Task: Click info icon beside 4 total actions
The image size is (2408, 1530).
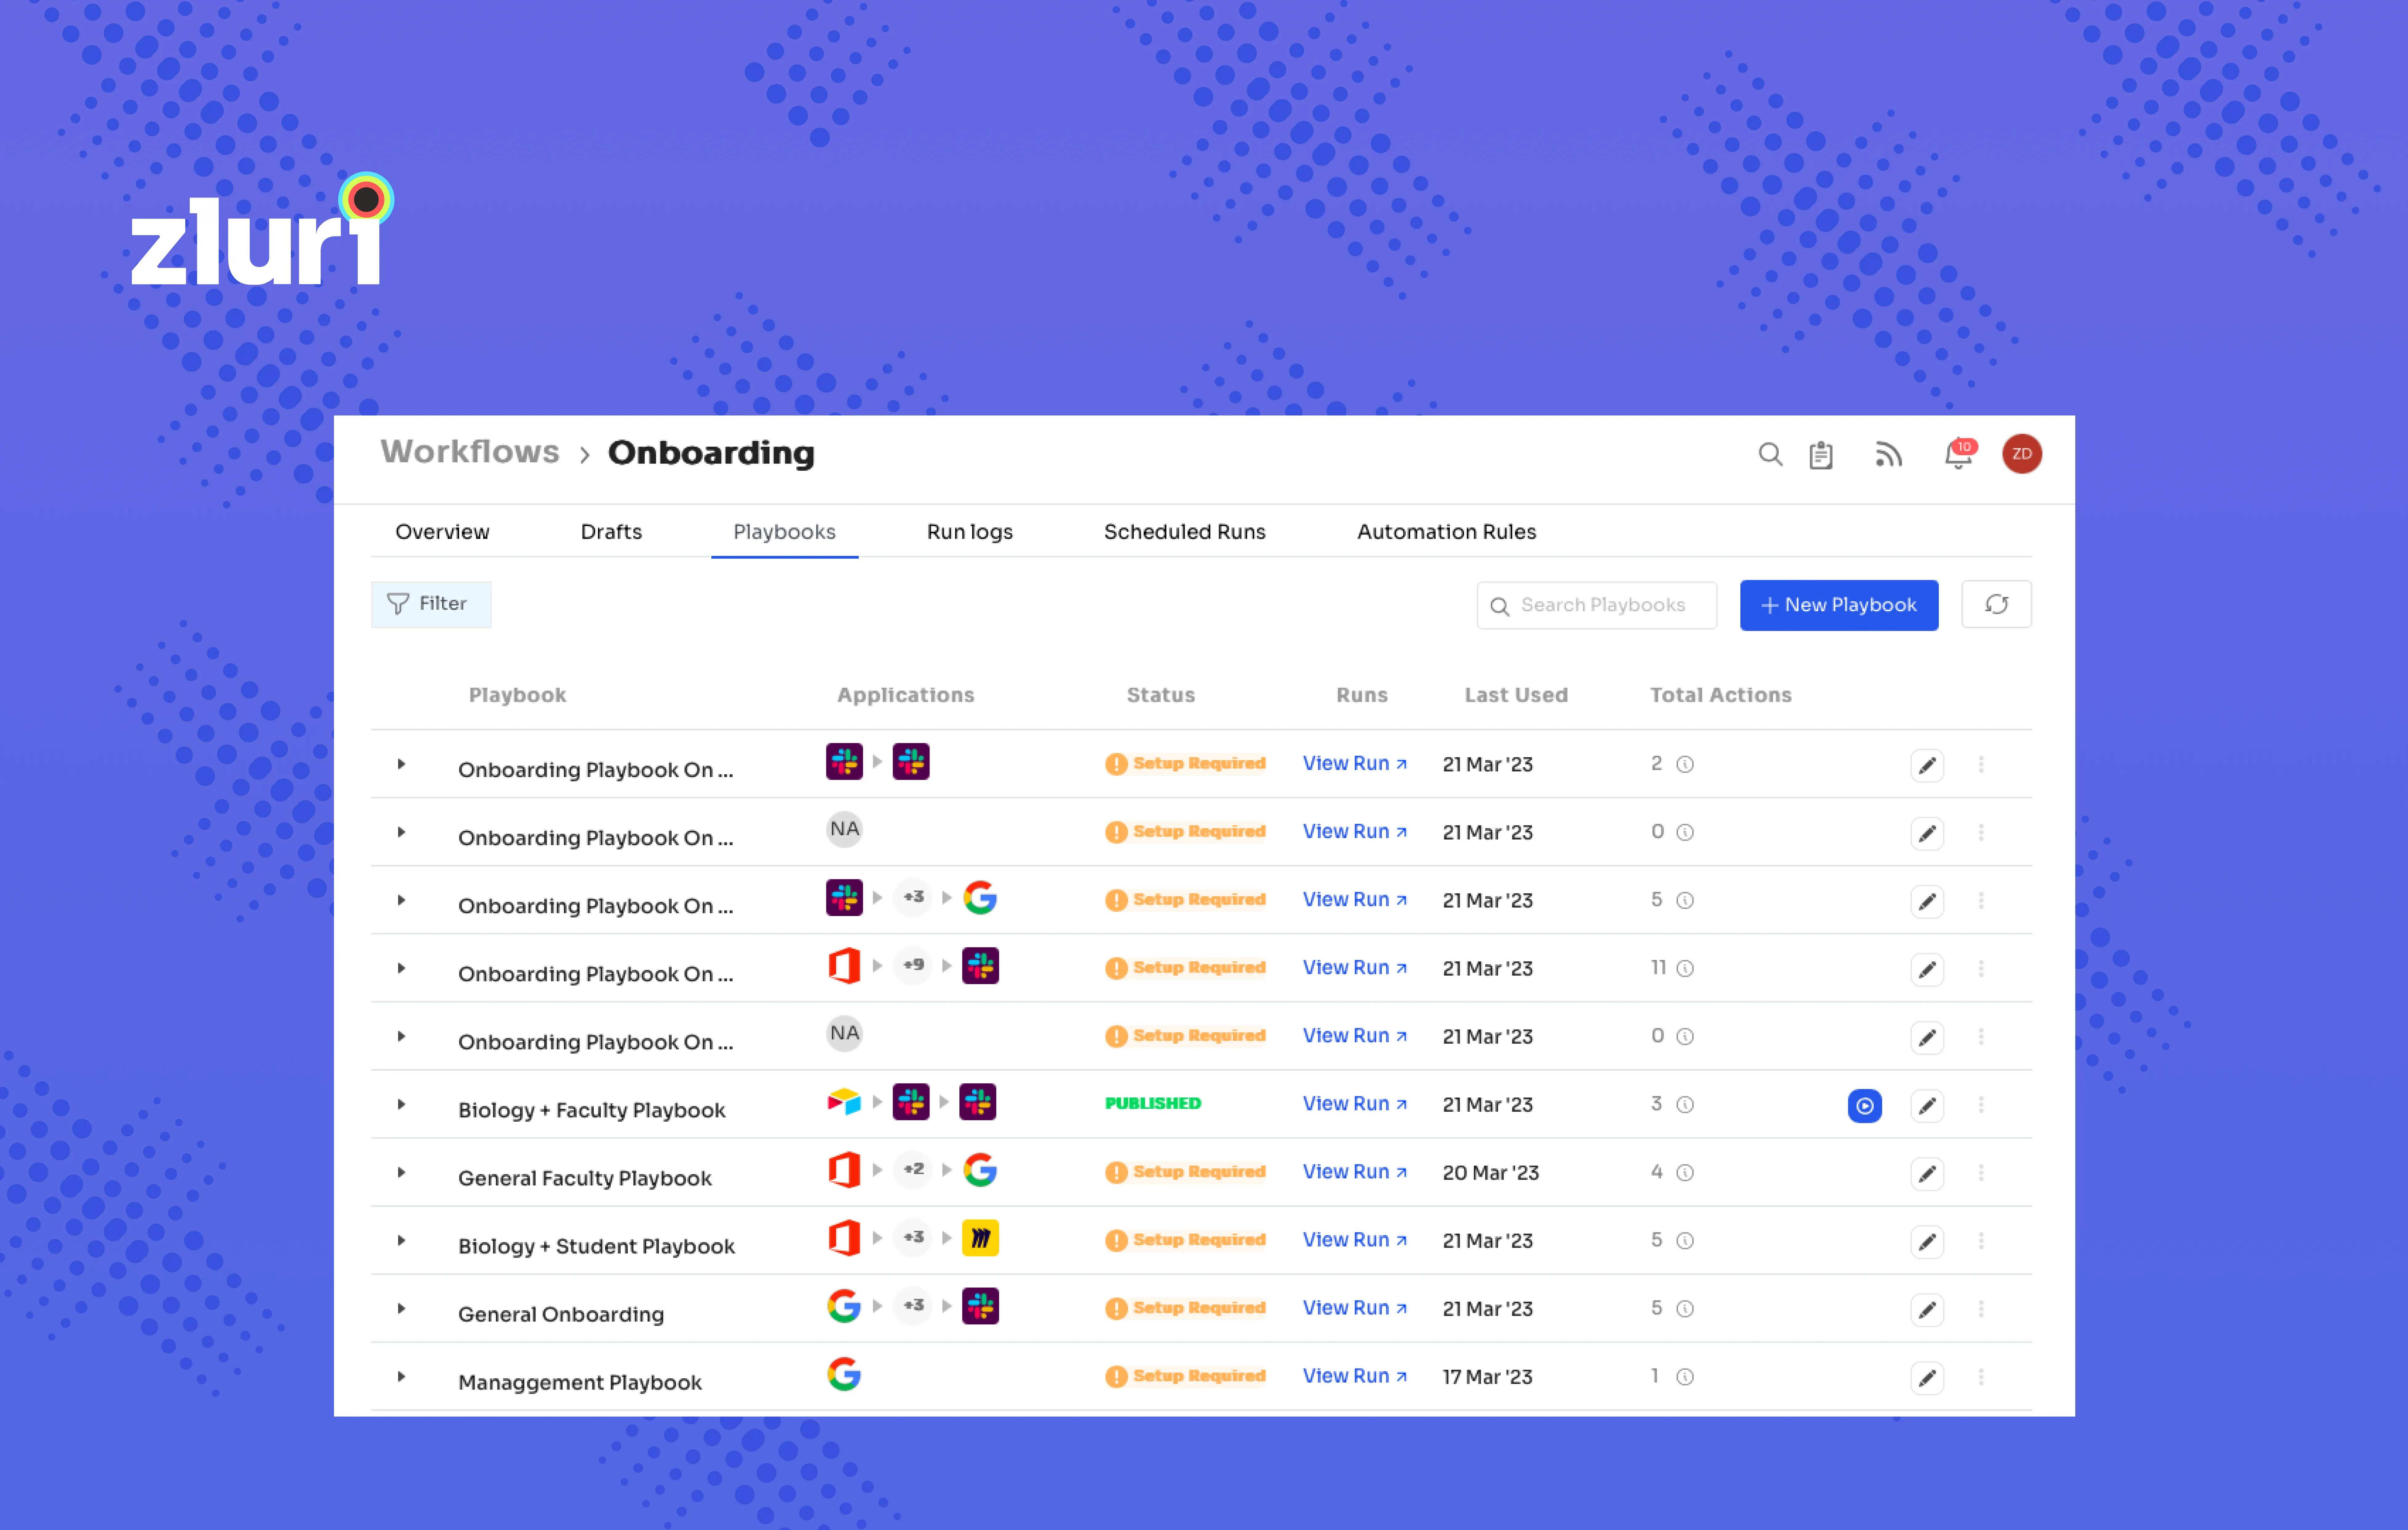Action: coord(1685,1173)
